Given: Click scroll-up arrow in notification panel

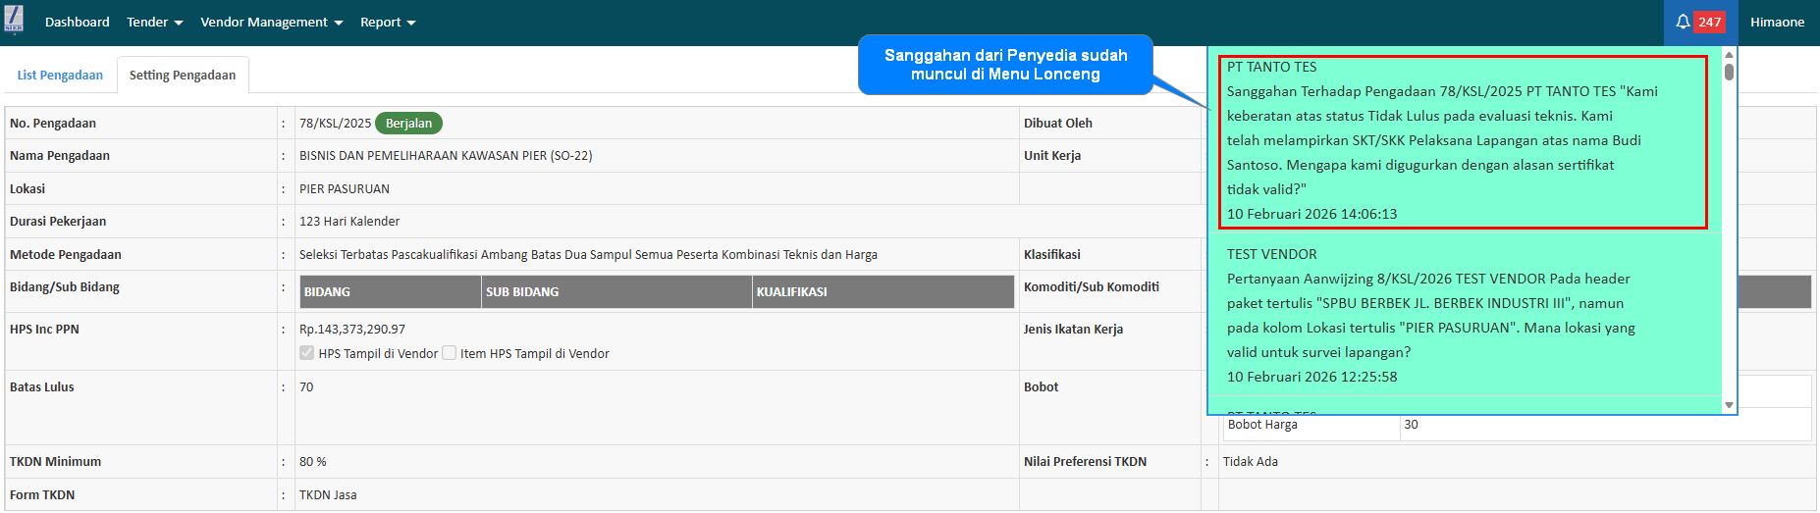Looking at the screenshot, I should pos(1729,55).
